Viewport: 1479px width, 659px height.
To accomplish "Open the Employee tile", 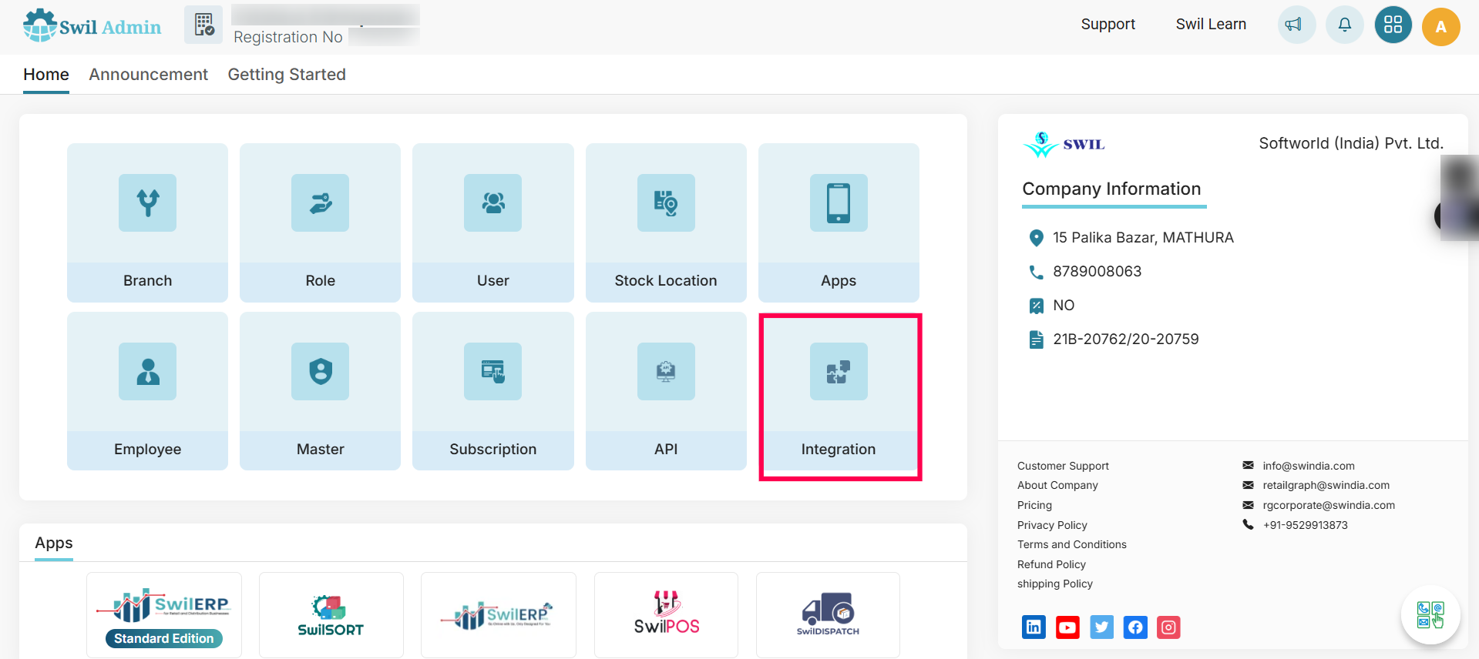I will 147,391.
